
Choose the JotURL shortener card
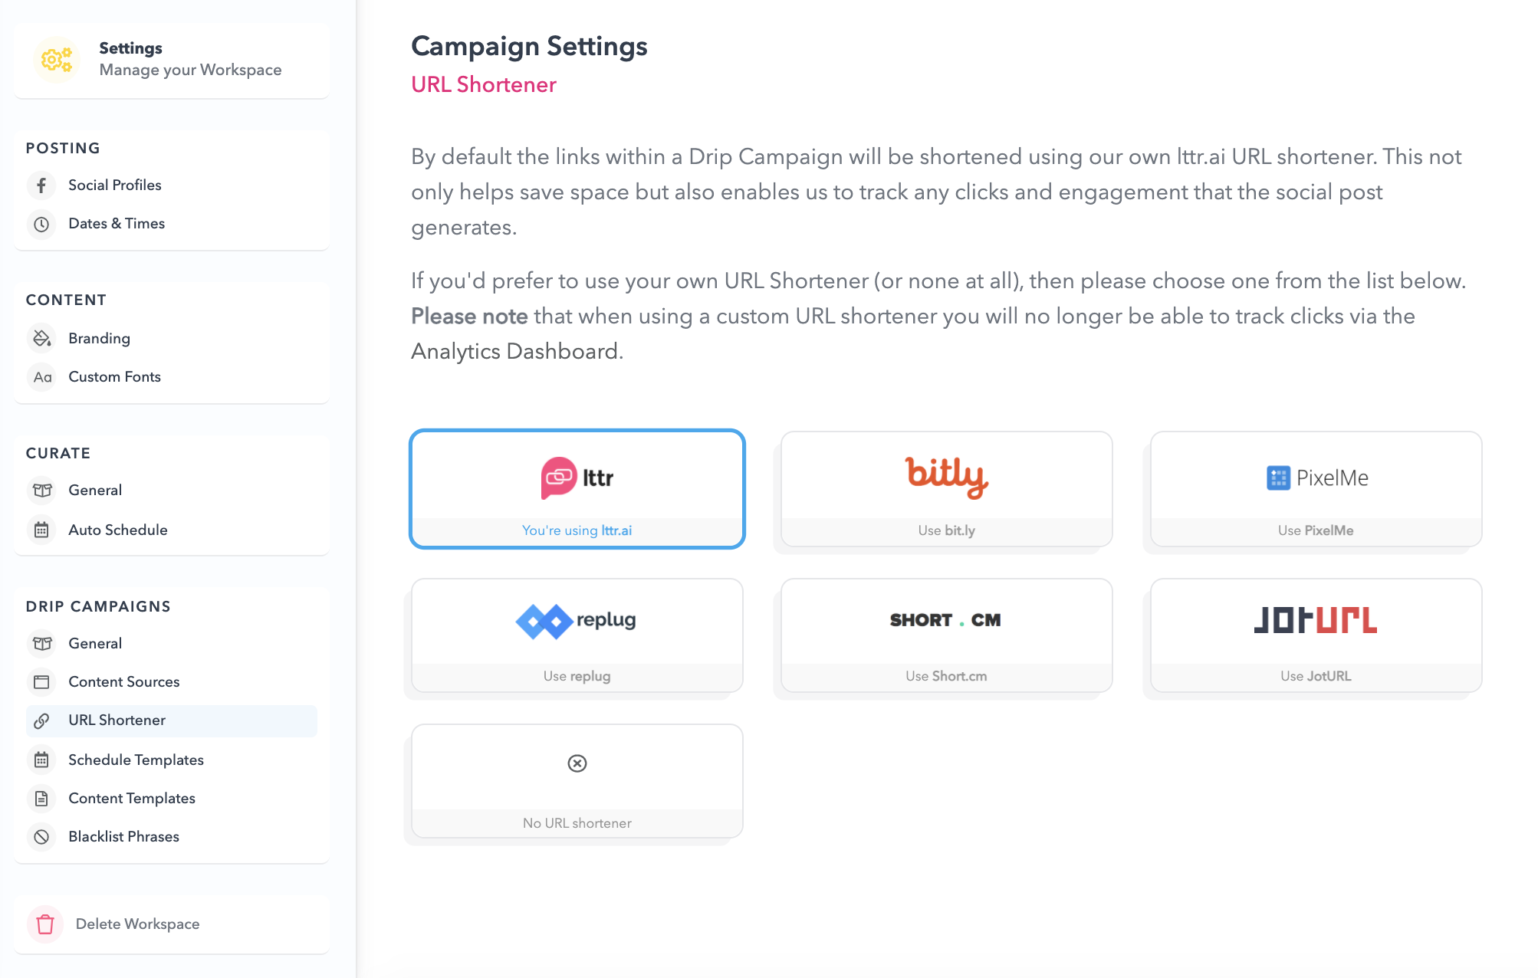[x=1316, y=635]
